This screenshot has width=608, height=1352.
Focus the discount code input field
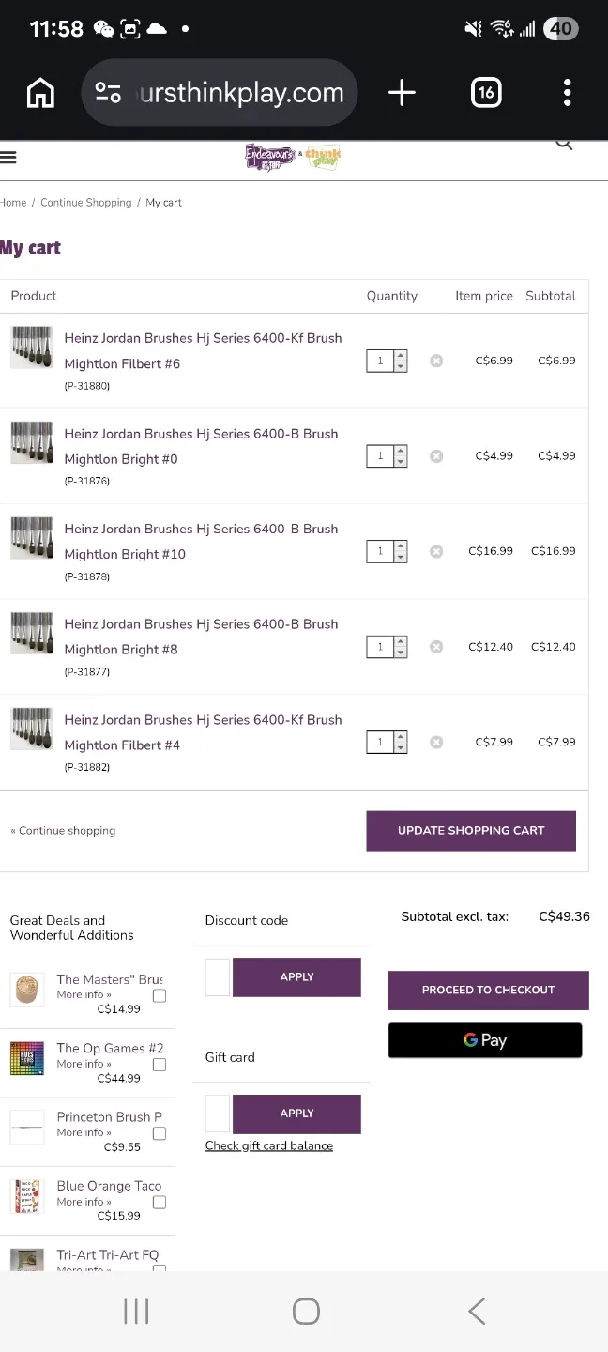(x=218, y=977)
